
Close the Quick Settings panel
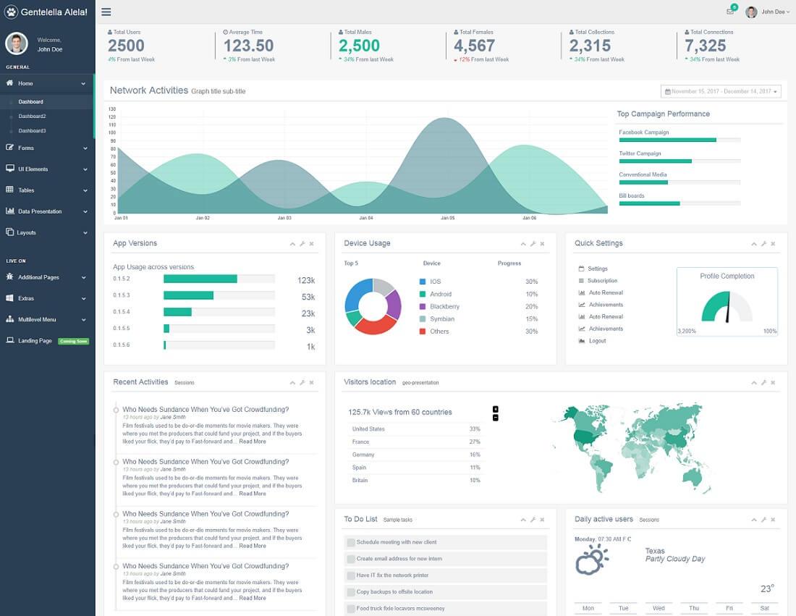(773, 244)
